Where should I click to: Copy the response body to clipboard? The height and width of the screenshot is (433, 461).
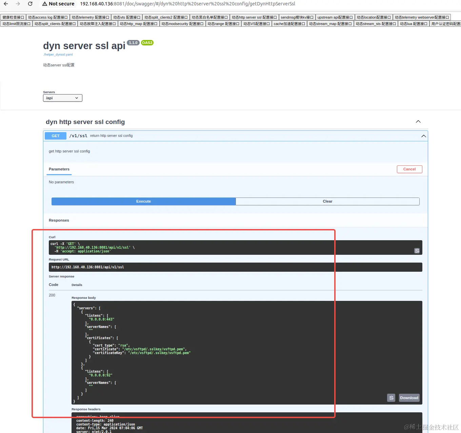[x=391, y=398]
